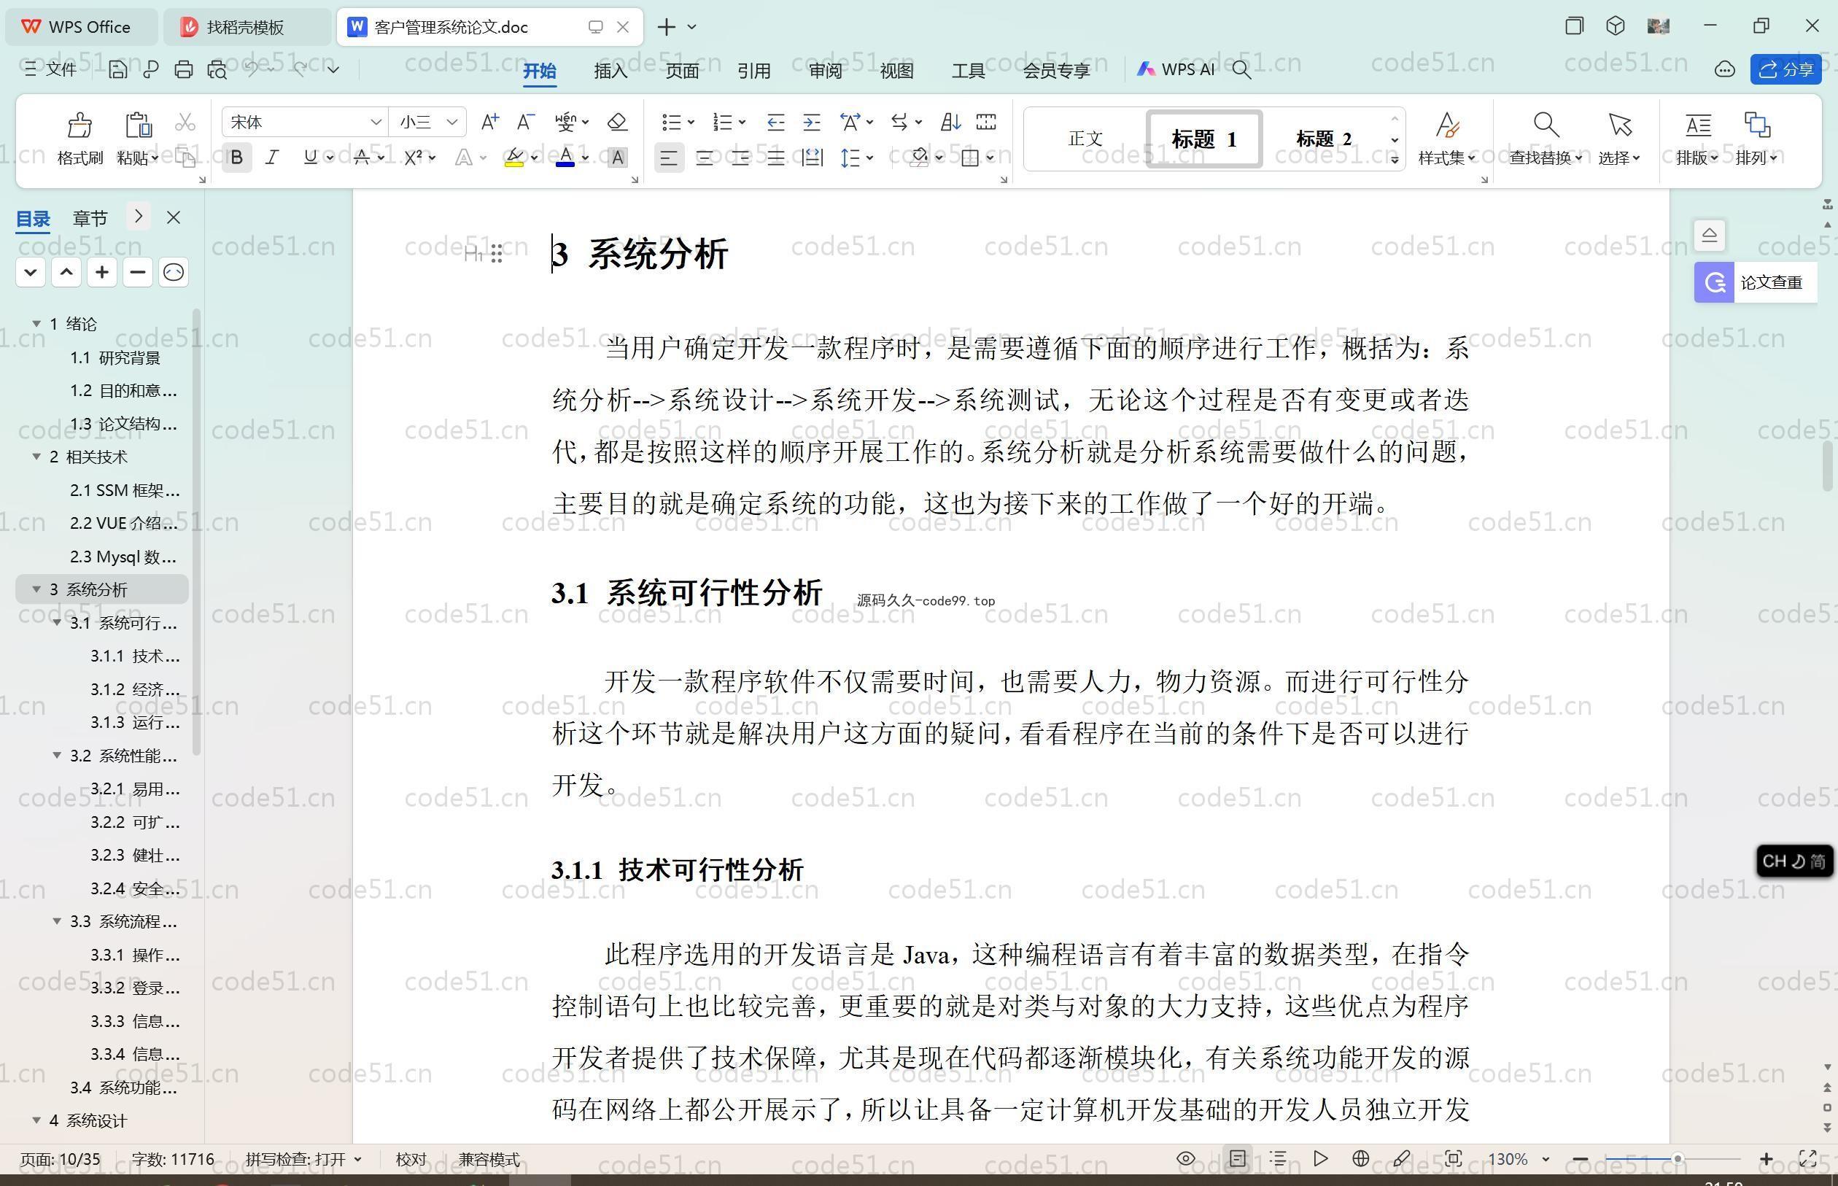Select center text alignment

click(705, 159)
